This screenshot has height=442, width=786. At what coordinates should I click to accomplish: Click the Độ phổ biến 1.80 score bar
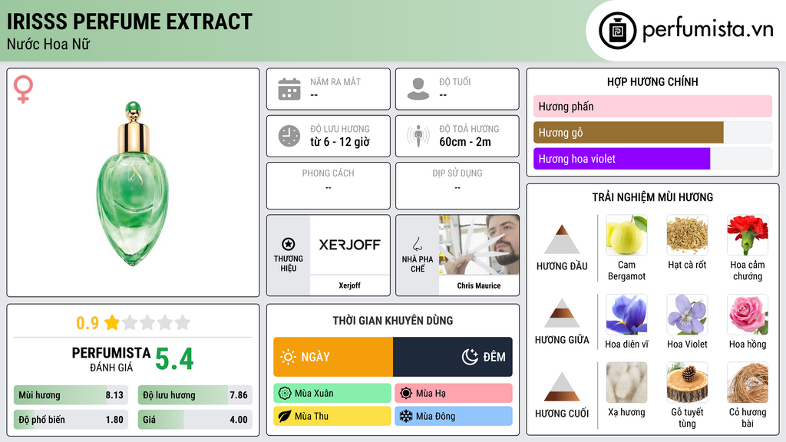coord(71,420)
